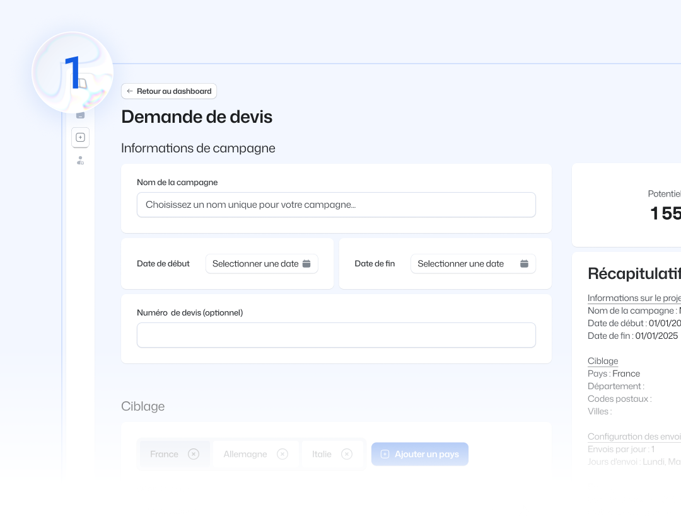Click the Nom de la campagne text field
The height and width of the screenshot is (529, 681).
336,205
